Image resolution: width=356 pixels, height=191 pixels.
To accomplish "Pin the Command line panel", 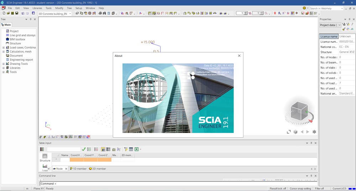I will click(311, 176).
